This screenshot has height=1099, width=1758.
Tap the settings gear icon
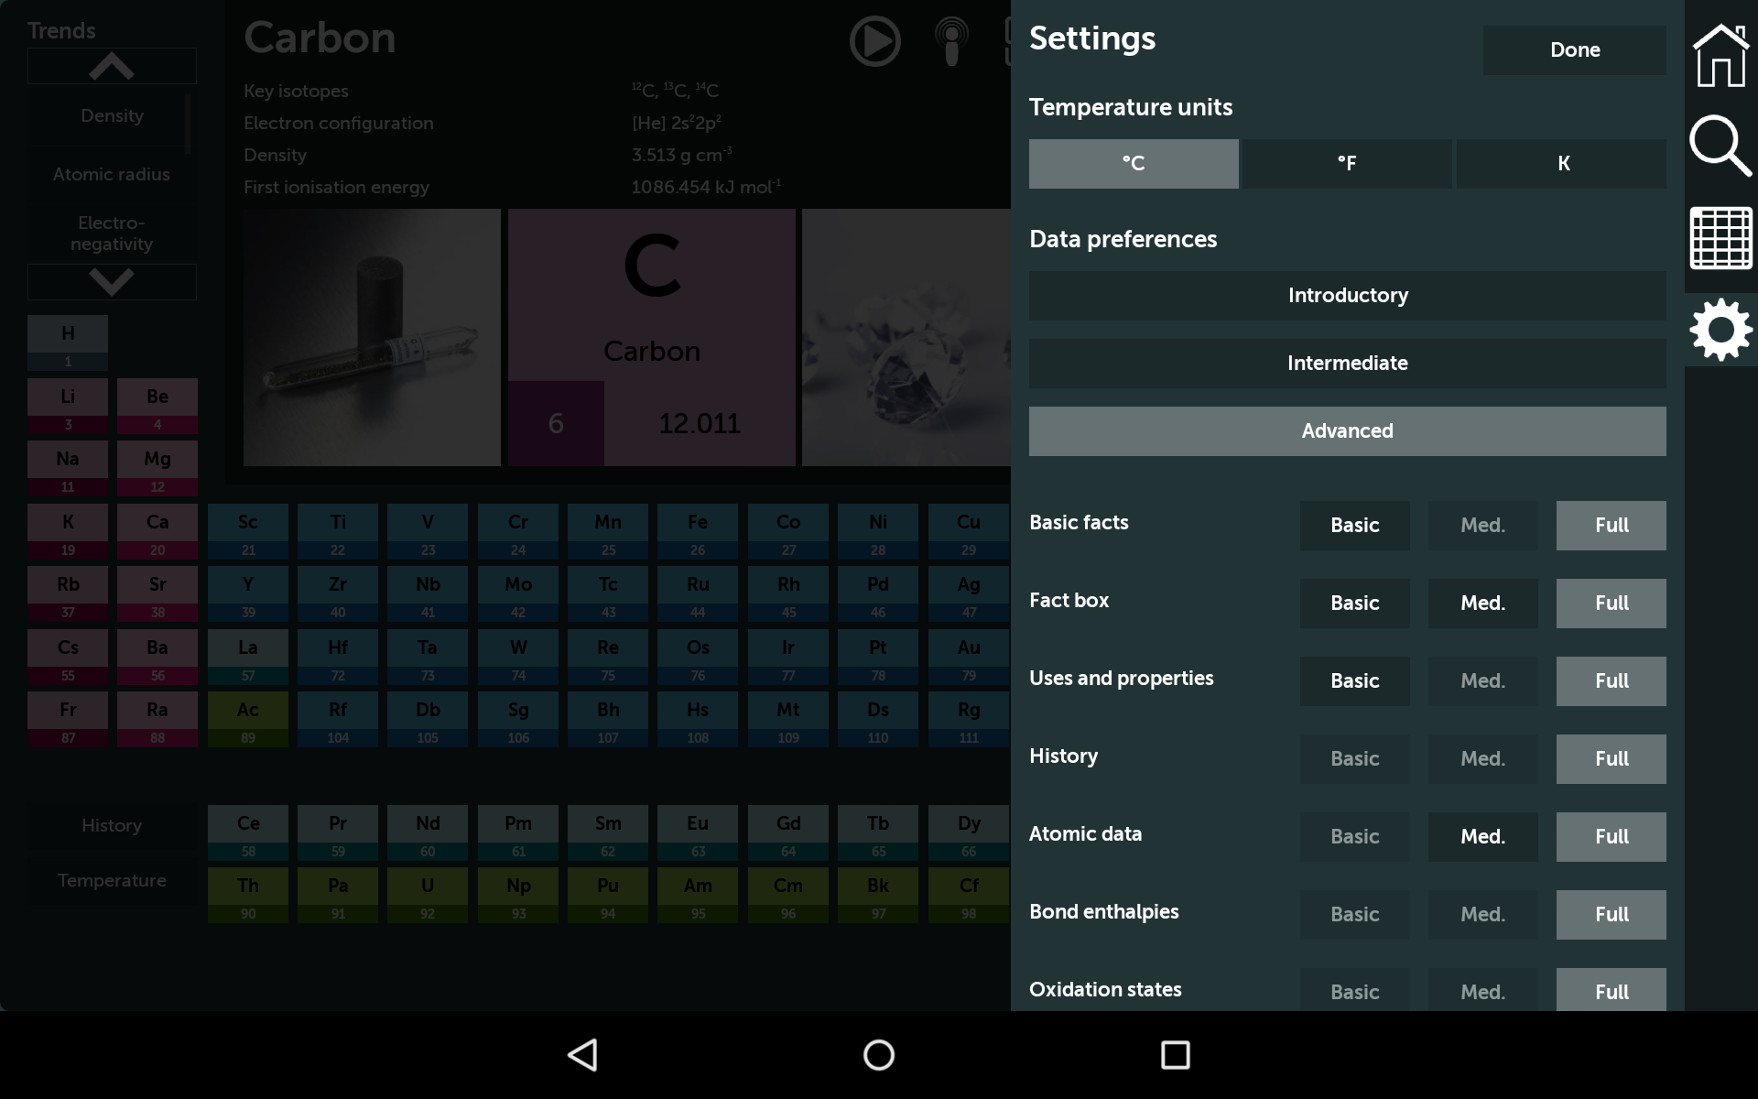1720,330
